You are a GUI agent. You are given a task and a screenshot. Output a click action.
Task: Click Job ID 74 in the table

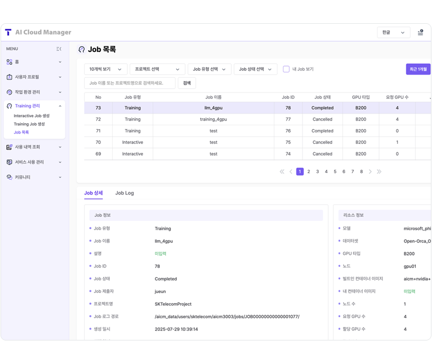(288, 154)
